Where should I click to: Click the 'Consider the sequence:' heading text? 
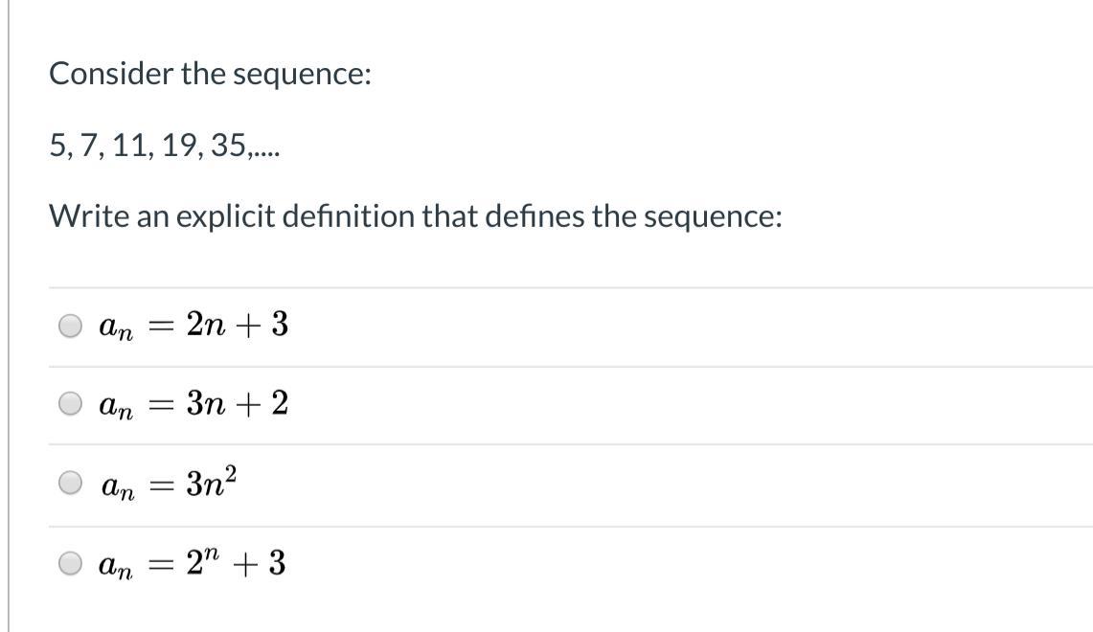coord(210,74)
